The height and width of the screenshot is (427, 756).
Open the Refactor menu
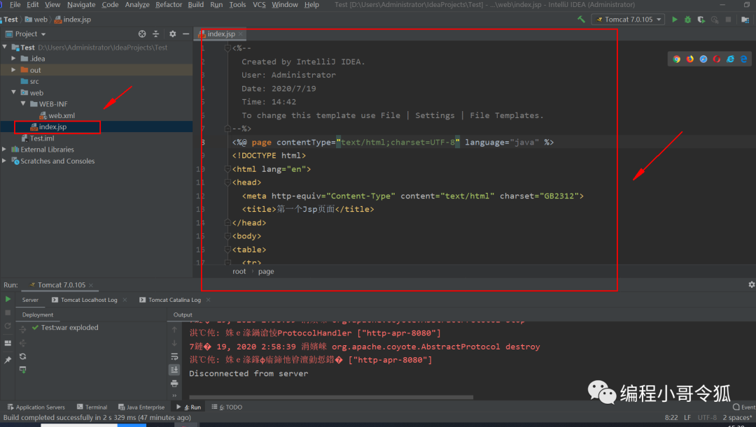[x=169, y=4]
